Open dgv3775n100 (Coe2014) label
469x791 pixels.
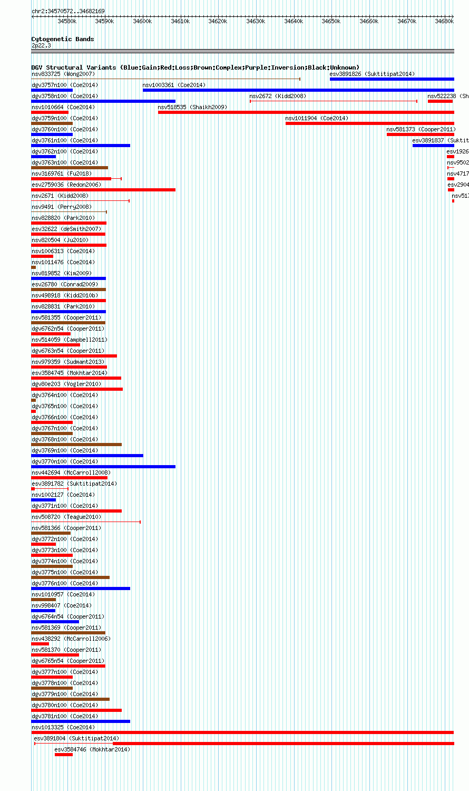click(65, 572)
